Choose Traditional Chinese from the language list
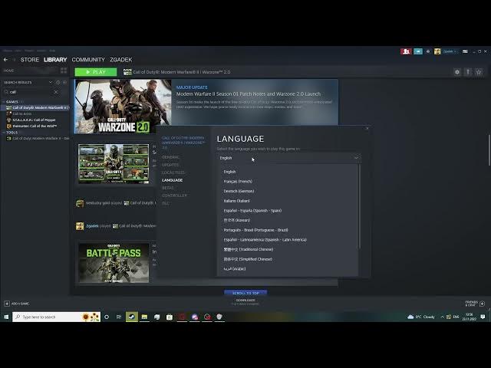This screenshot has height=368, width=491. (288, 249)
